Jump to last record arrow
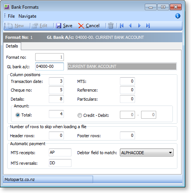This screenshot has width=191, height=193. [x=148, y=26]
